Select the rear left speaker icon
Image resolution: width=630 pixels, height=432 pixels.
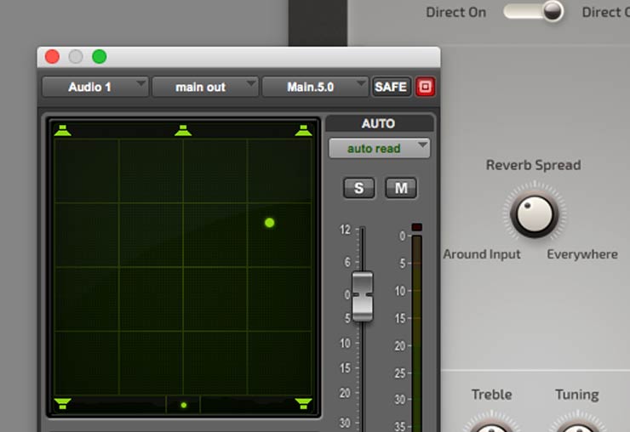pyautogui.click(x=62, y=403)
